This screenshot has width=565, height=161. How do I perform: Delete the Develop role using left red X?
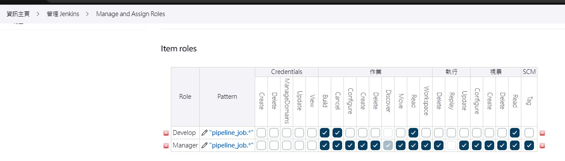[166, 133]
